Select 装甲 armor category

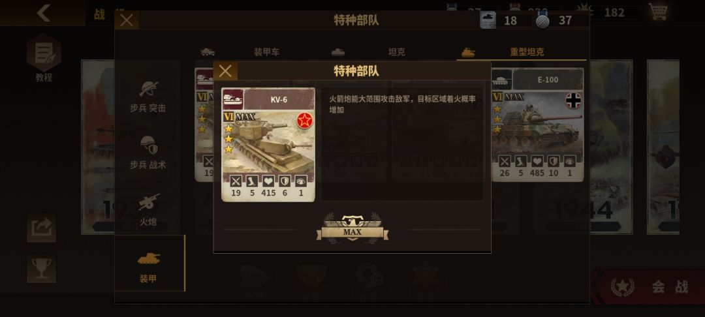click(148, 266)
